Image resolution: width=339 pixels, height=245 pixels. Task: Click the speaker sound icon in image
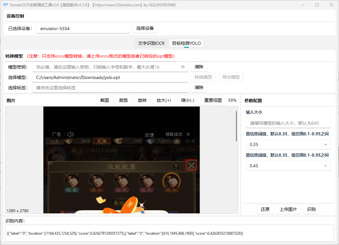click(70, 134)
